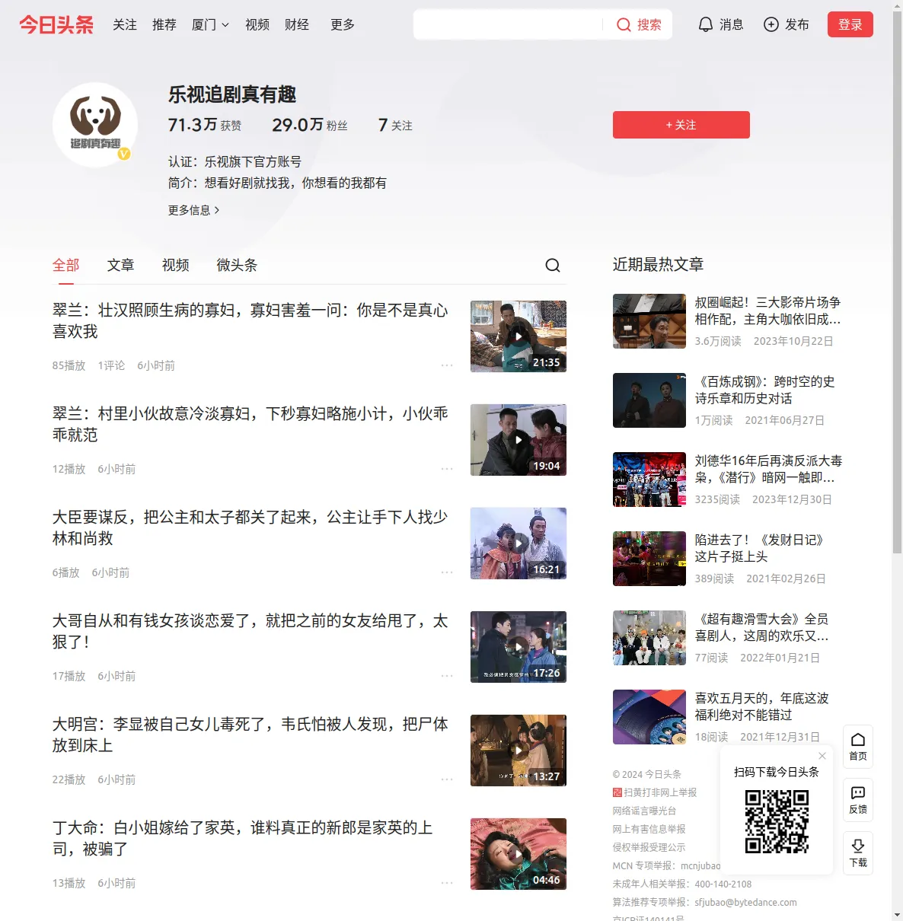Switch to the 微头条 tab
Screen dimensions: 903x921
(x=237, y=265)
